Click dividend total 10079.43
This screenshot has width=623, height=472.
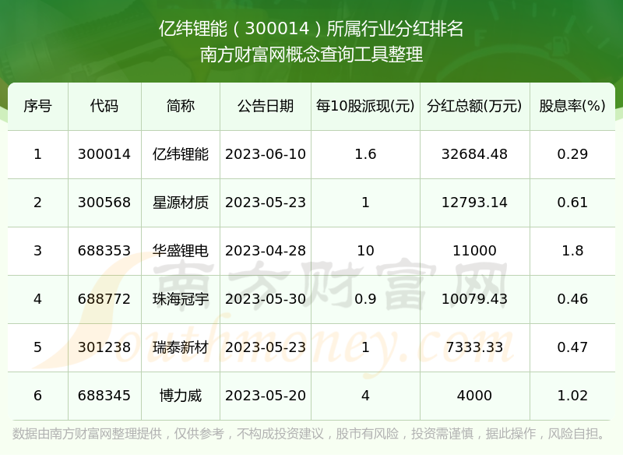click(x=474, y=299)
